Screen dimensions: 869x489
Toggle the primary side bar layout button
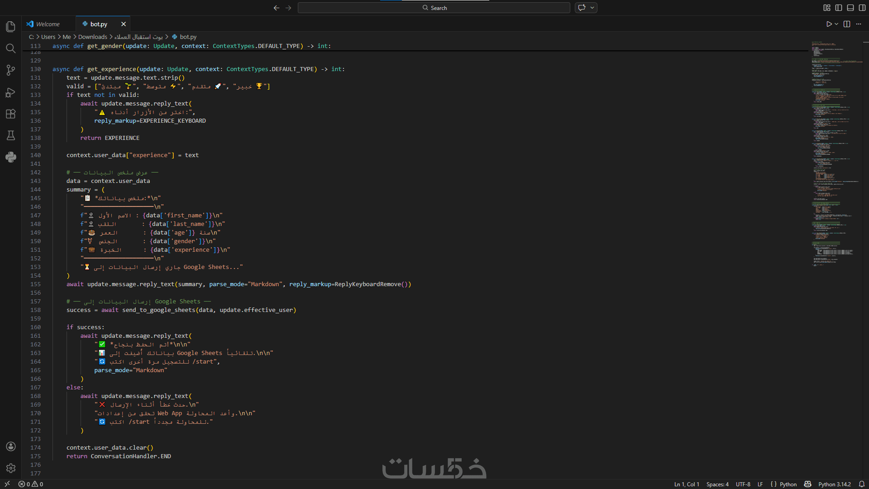[x=839, y=8]
